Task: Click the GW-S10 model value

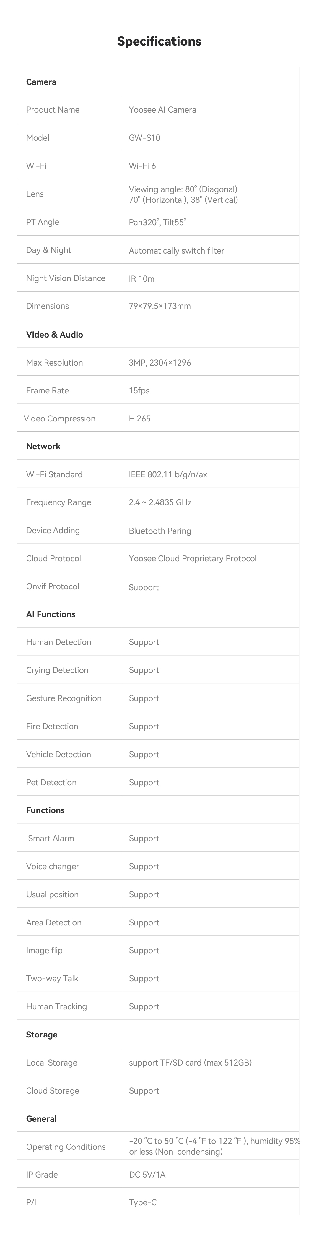Action: 144,138
